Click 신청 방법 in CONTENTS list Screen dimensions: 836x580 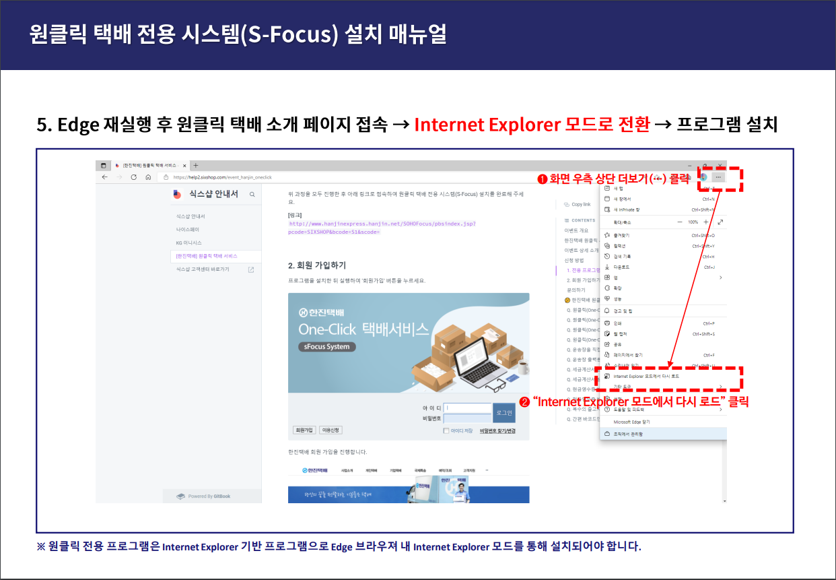pyautogui.click(x=574, y=260)
